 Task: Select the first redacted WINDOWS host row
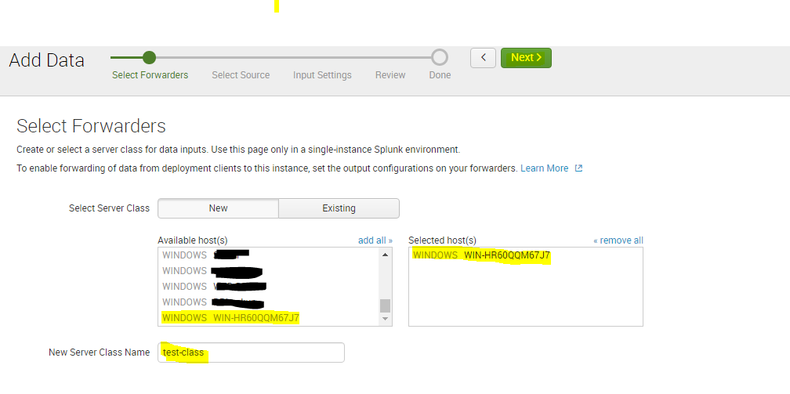(x=270, y=255)
